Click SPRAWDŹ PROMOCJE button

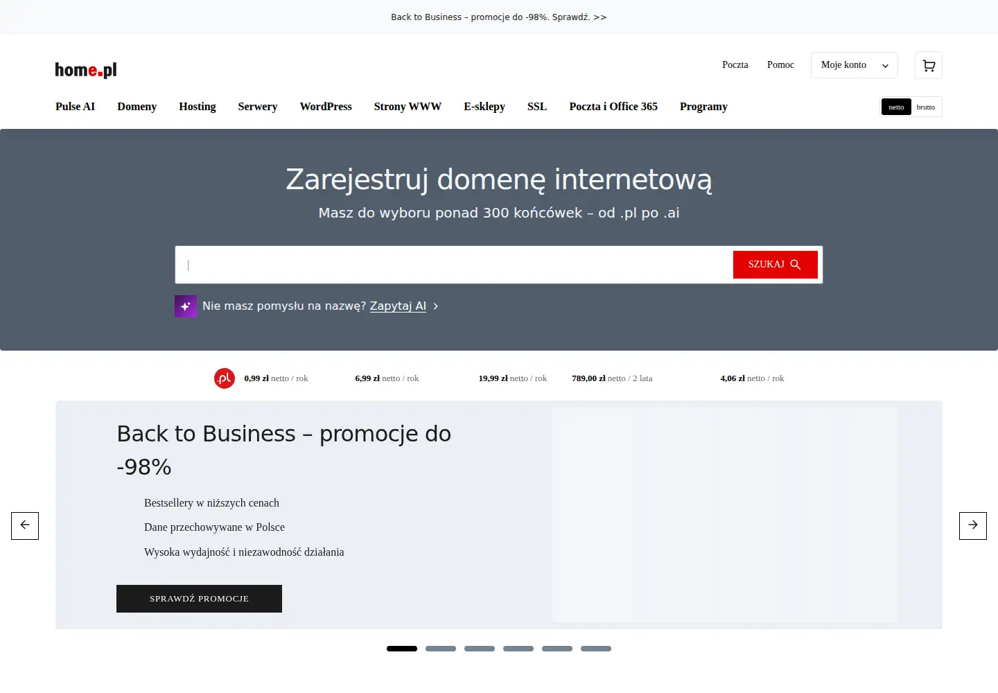coord(199,599)
